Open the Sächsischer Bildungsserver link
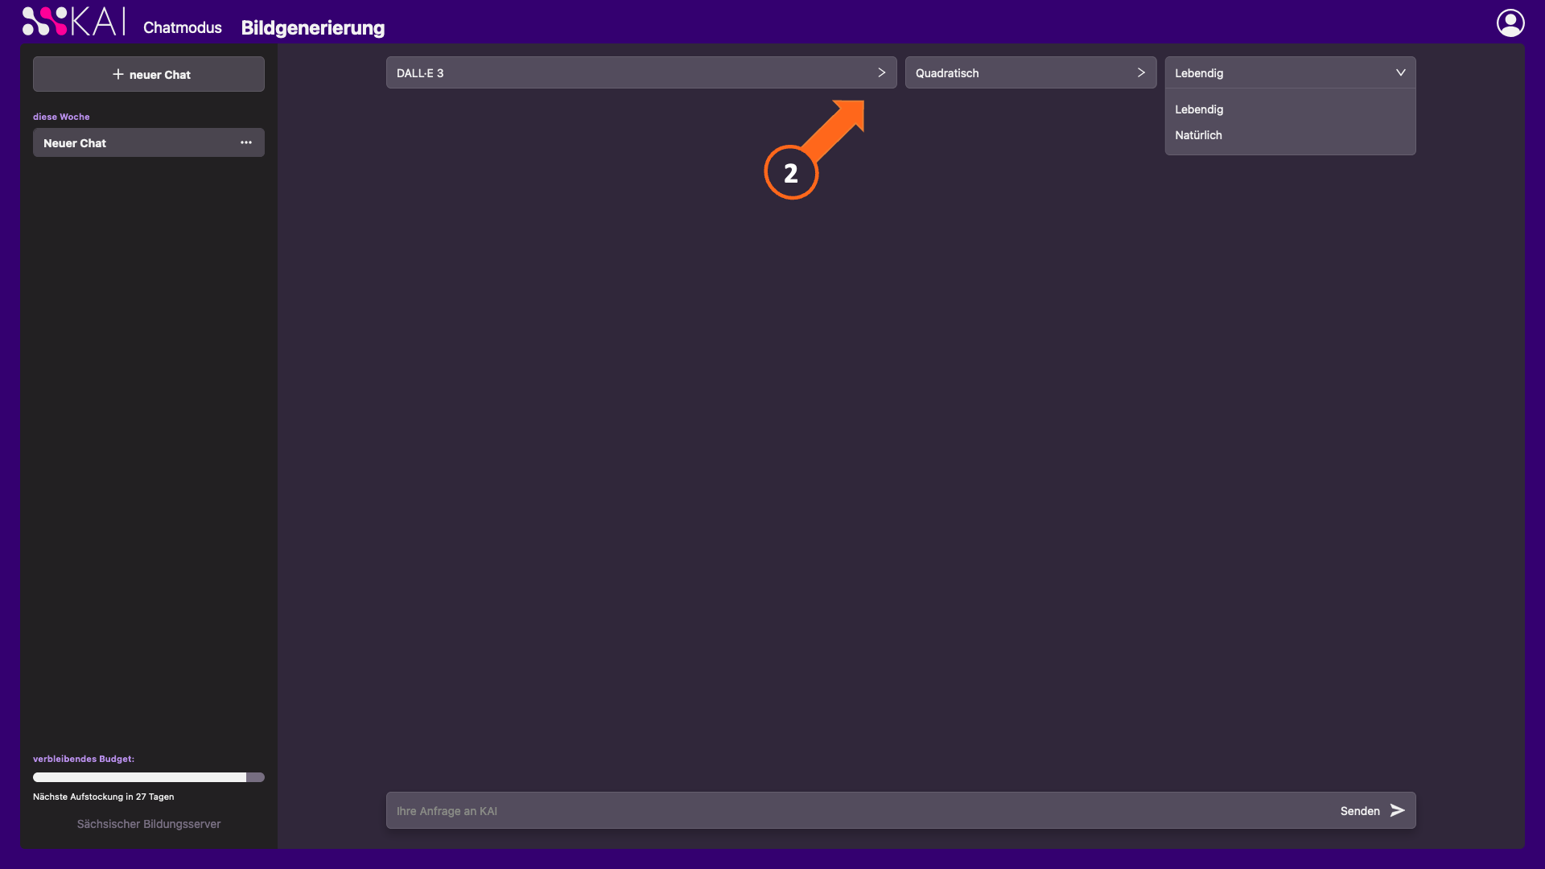The image size is (1545, 869). click(149, 824)
